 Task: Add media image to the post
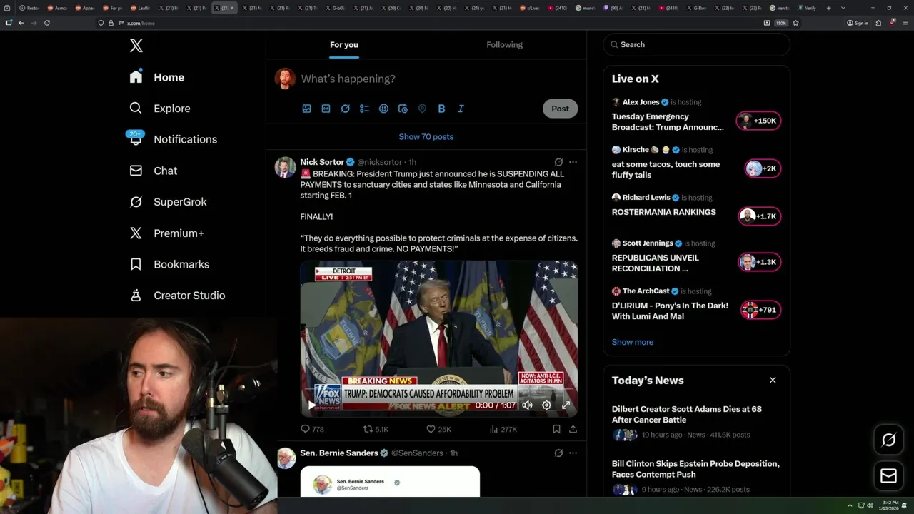point(306,109)
